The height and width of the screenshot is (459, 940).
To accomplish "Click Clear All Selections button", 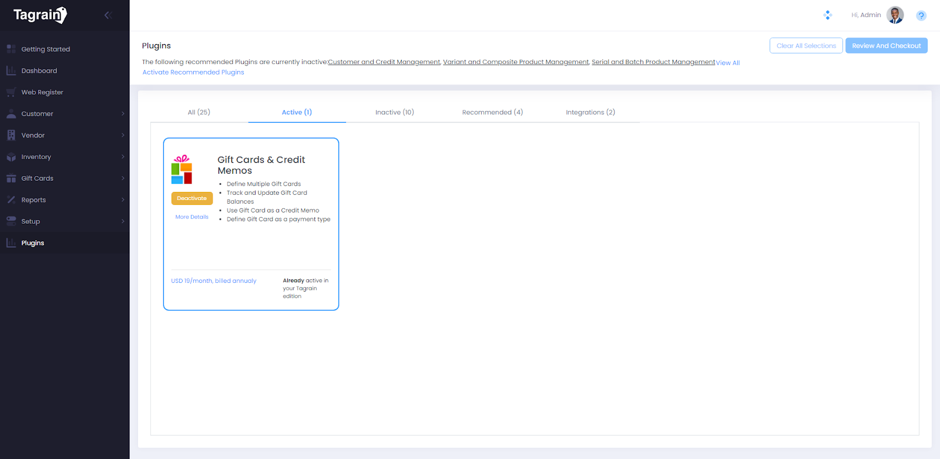I will pos(806,46).
